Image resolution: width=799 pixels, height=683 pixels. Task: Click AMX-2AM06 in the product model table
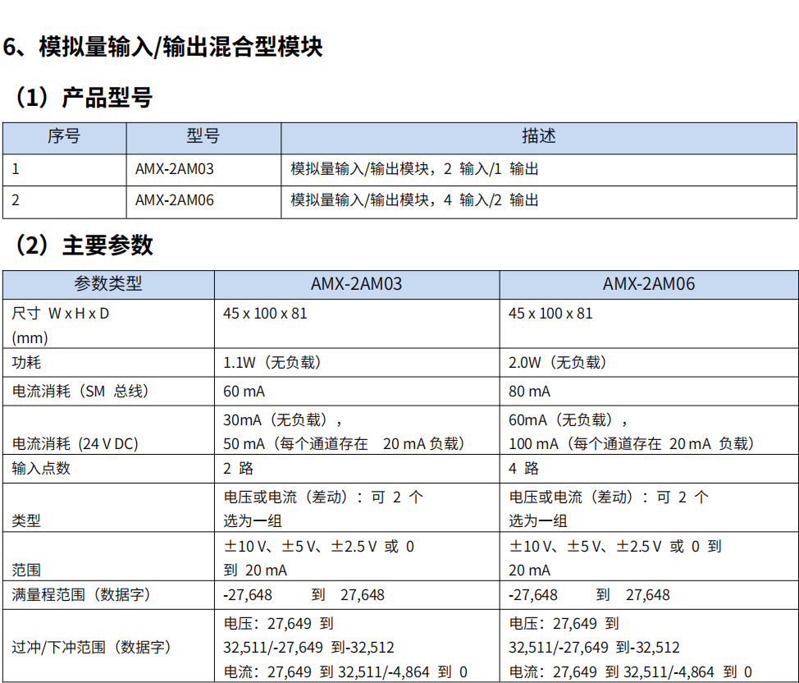175,200
